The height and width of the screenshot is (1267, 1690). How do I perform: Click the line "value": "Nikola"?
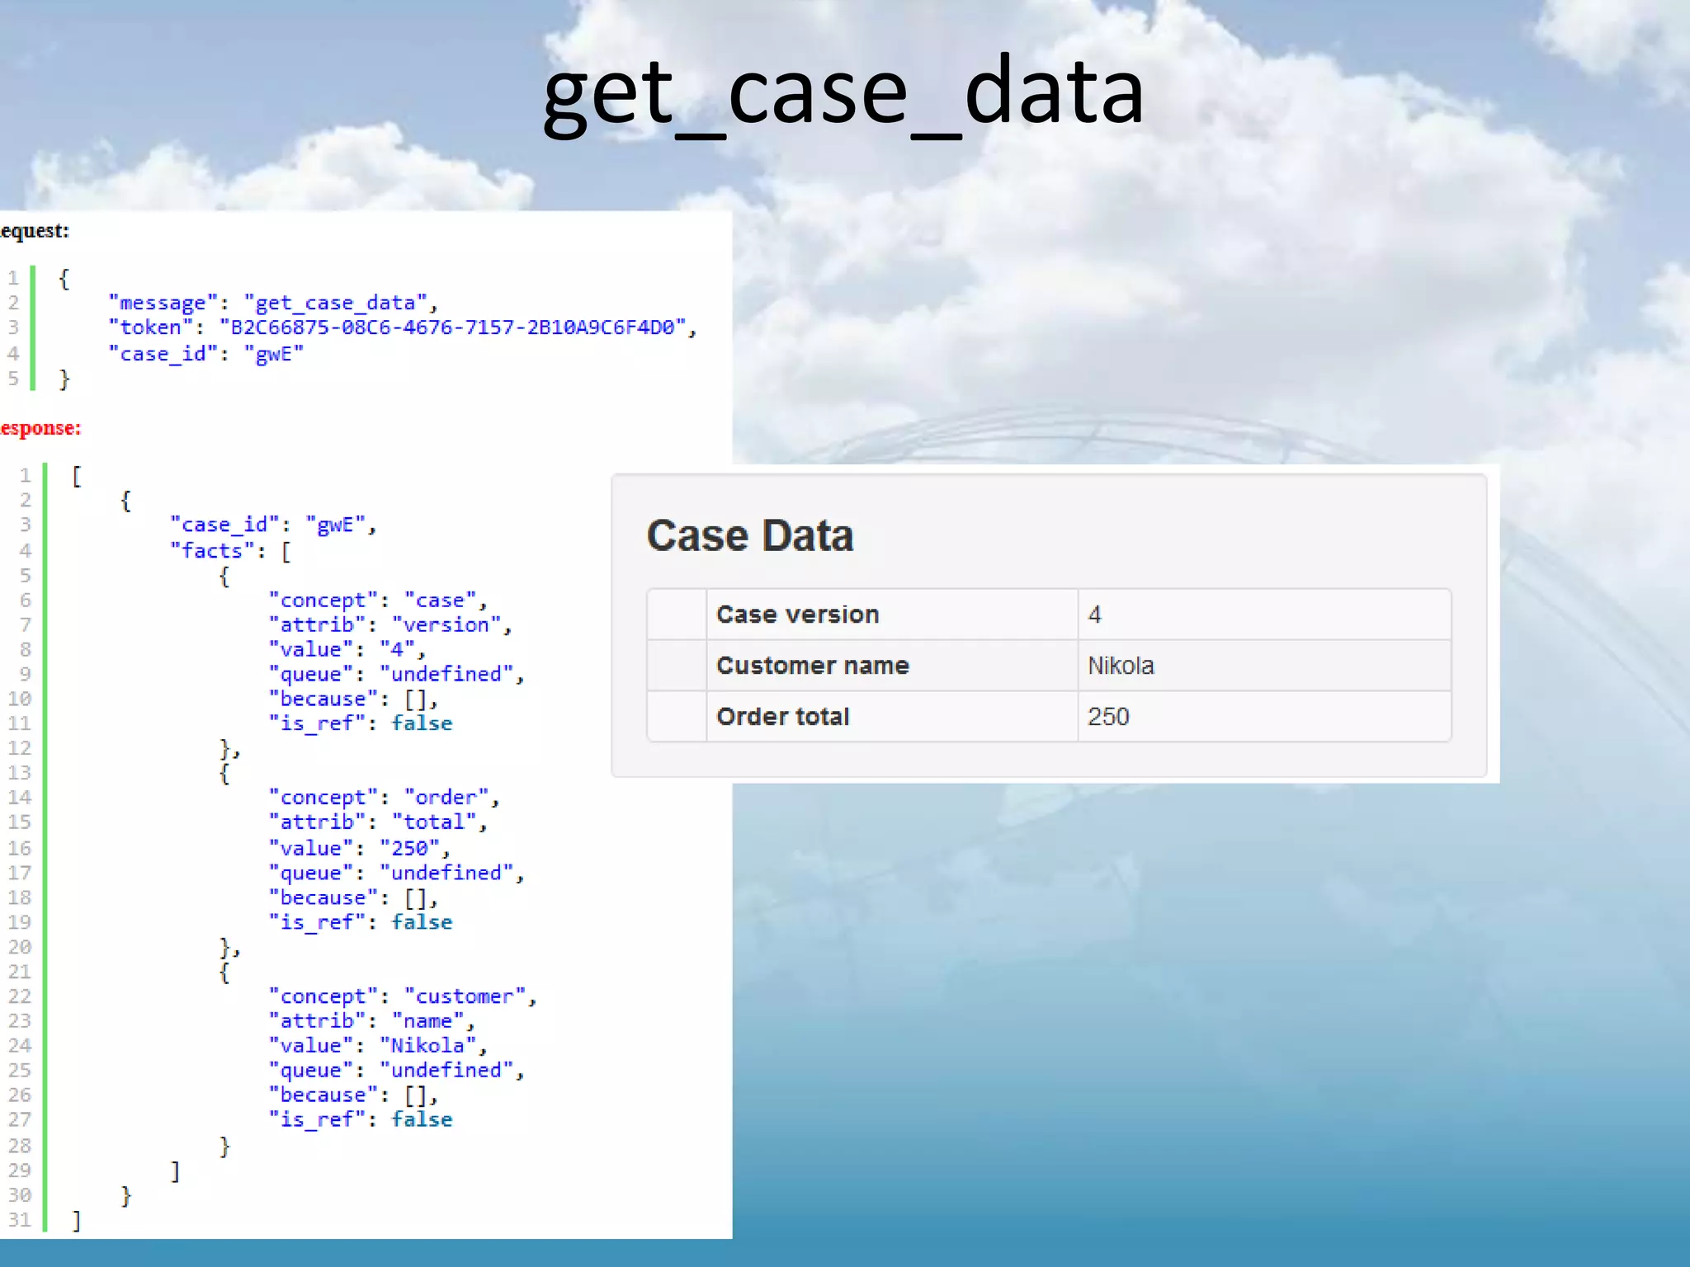coord(378,1046)
